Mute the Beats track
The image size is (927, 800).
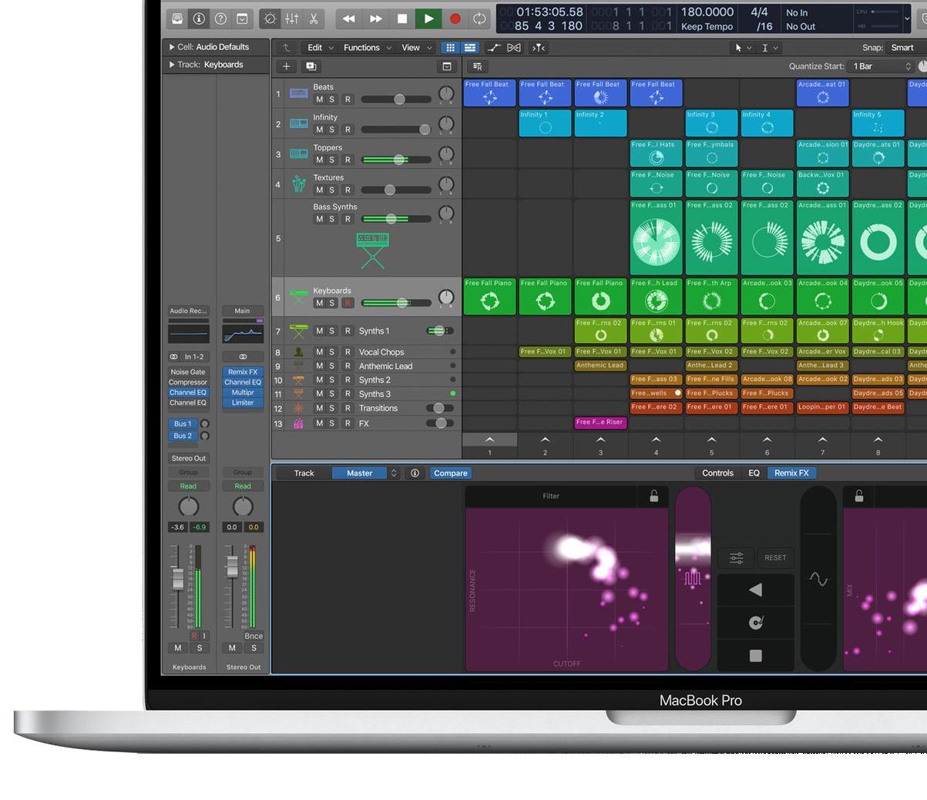[x=319, y=99]
